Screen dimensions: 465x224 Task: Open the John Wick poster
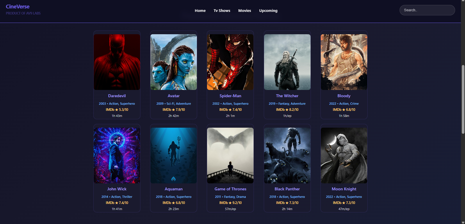point(117,156)
